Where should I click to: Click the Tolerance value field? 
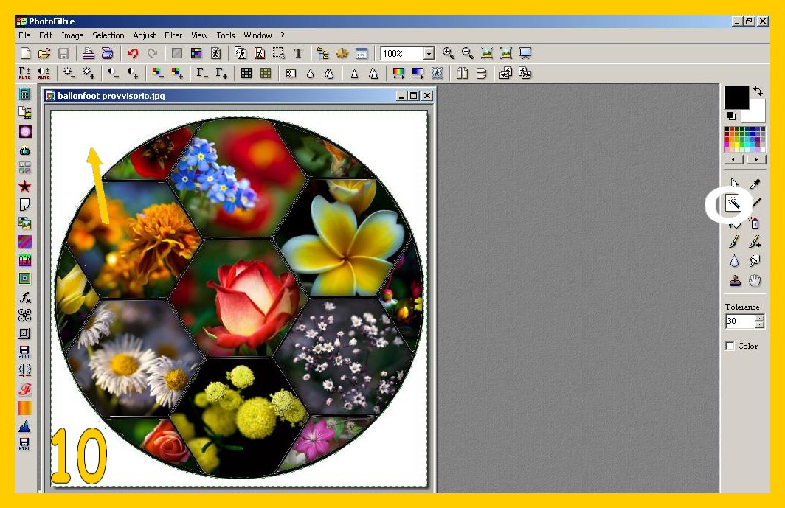pos(739,321)
